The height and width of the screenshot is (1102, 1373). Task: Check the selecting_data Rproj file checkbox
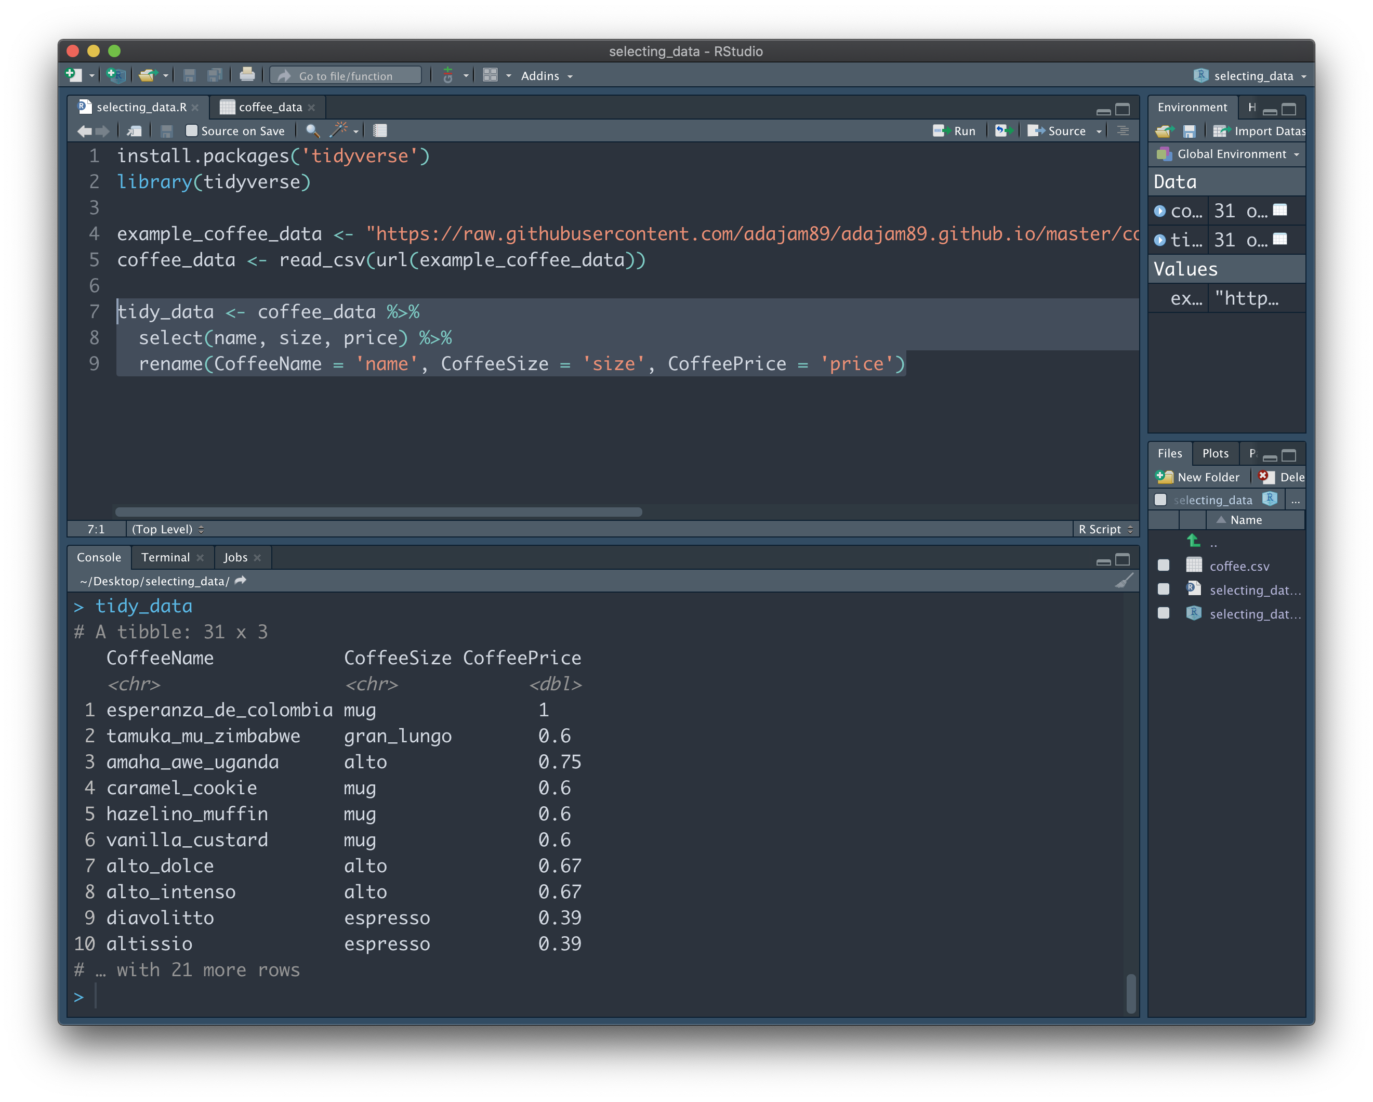[1164, 613]
